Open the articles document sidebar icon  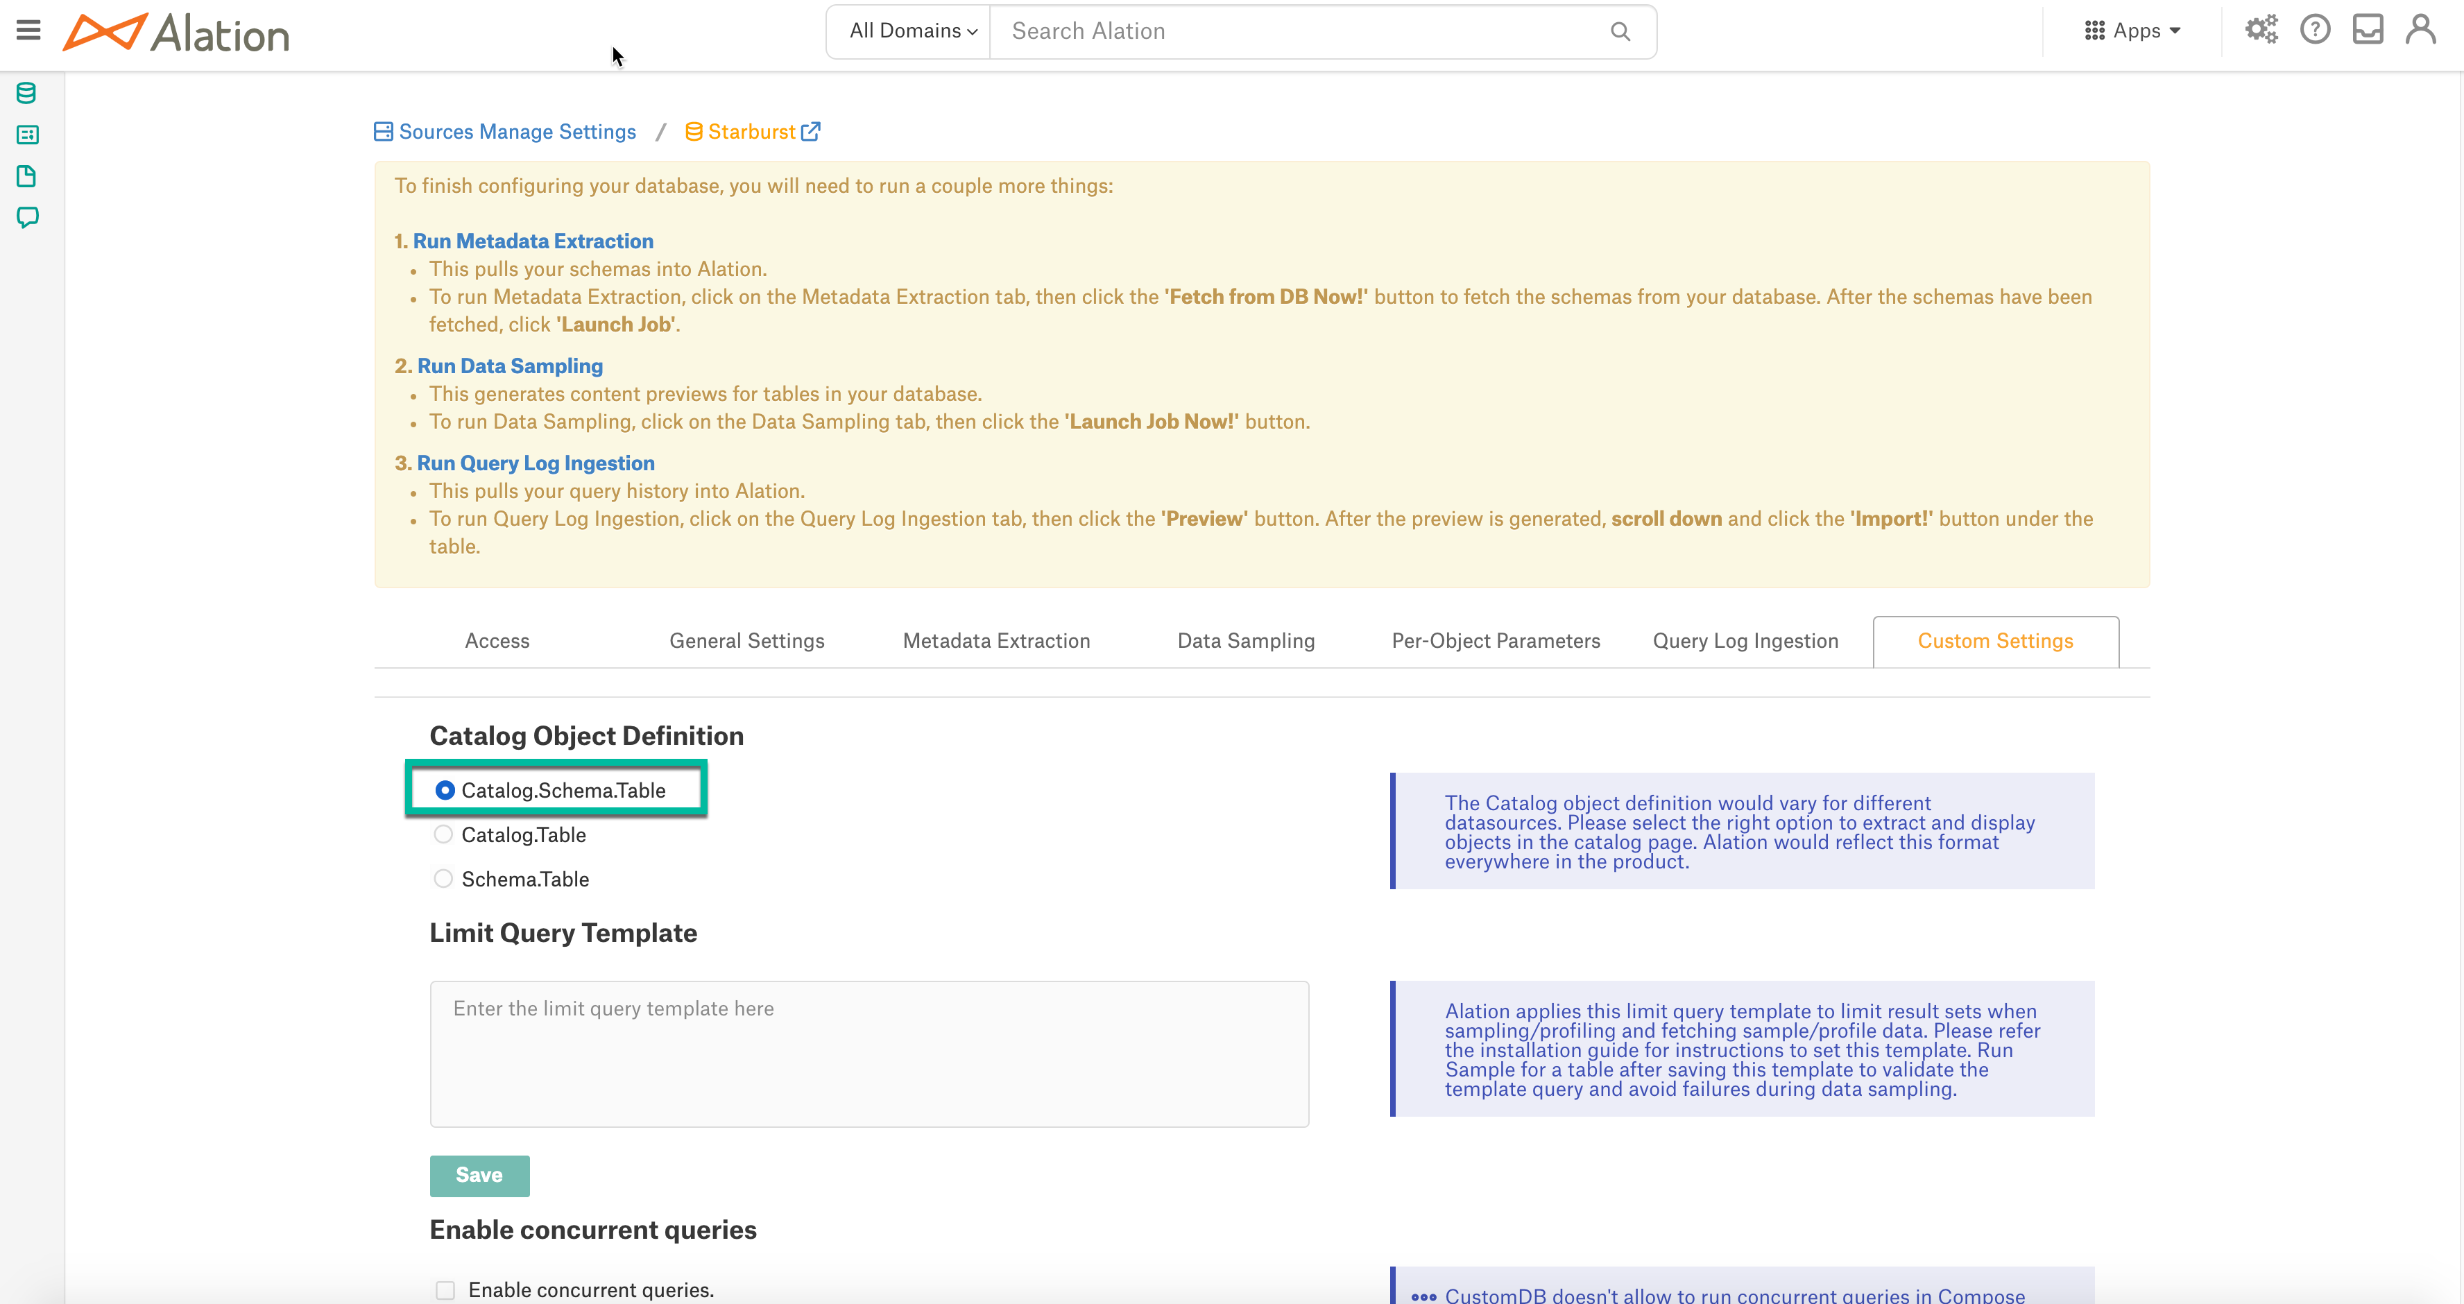[x=27, y=176]
